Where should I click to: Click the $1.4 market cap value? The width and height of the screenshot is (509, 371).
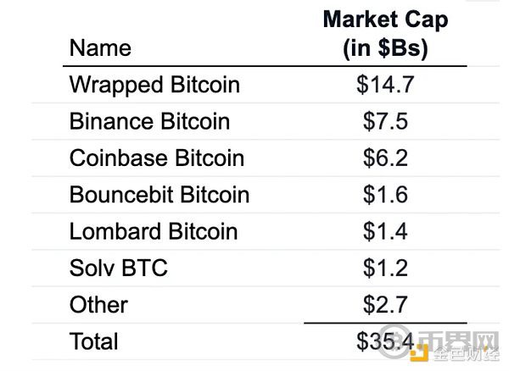(385, 231)
